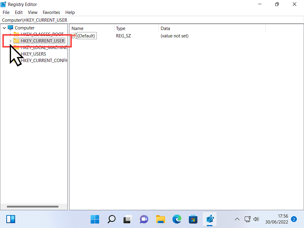The height and width of the screenshot is (228, 304).
Task: Expand the HKEY_CURRENT_USER key
Action: (x=10, y=41)
